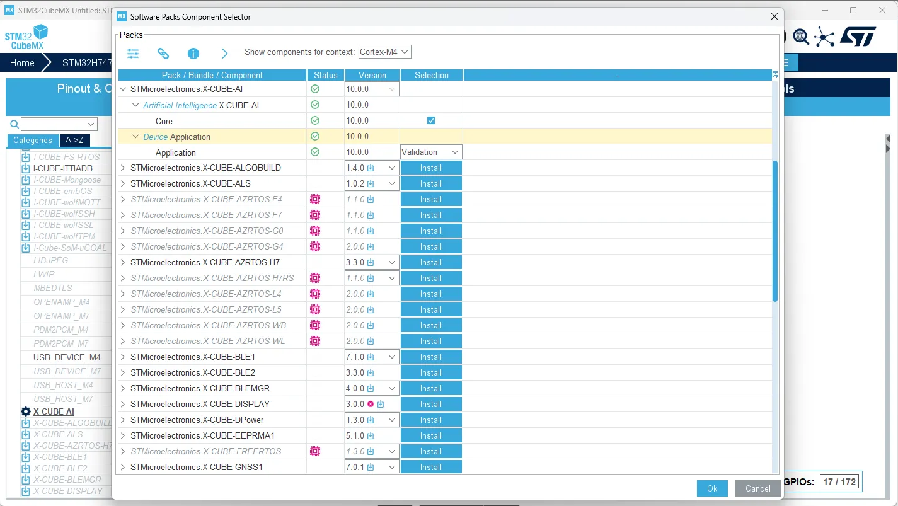The width and height of the screenshot is (898, 506).
Task: Open the Wiki search icon in the header
Action: (802, 37)
